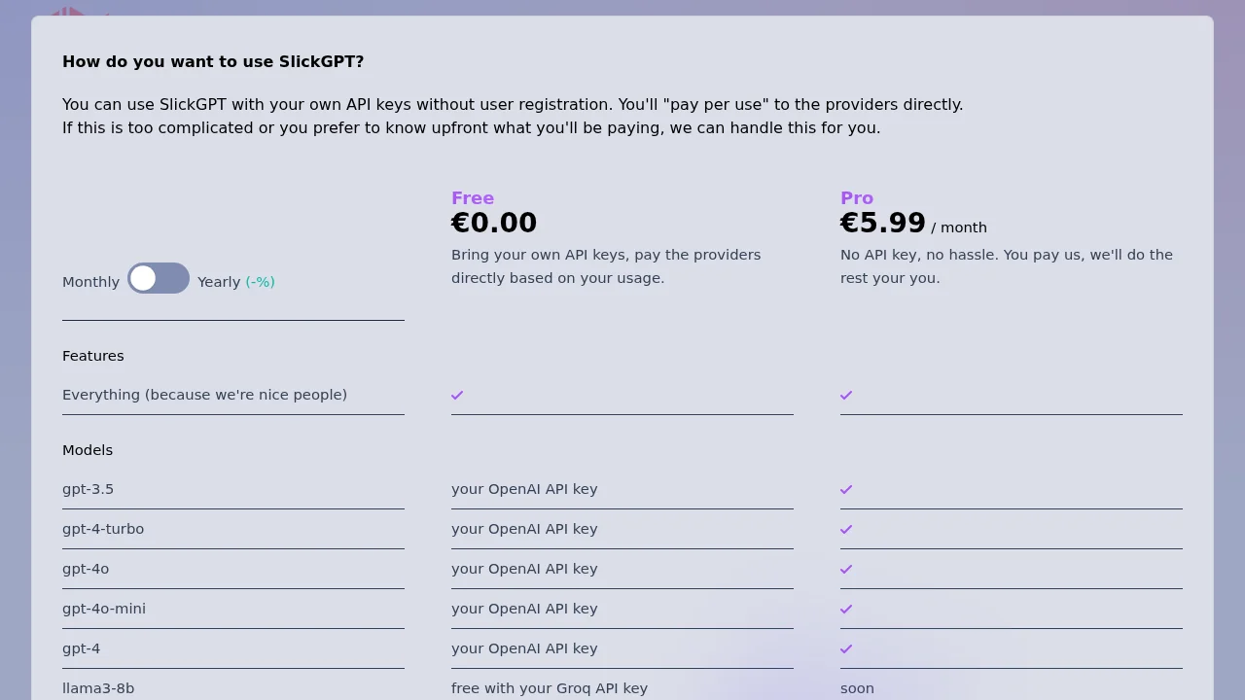Click the yearly discount (-%) link
The image size is (1245, 700).
[x=260, y=282]
